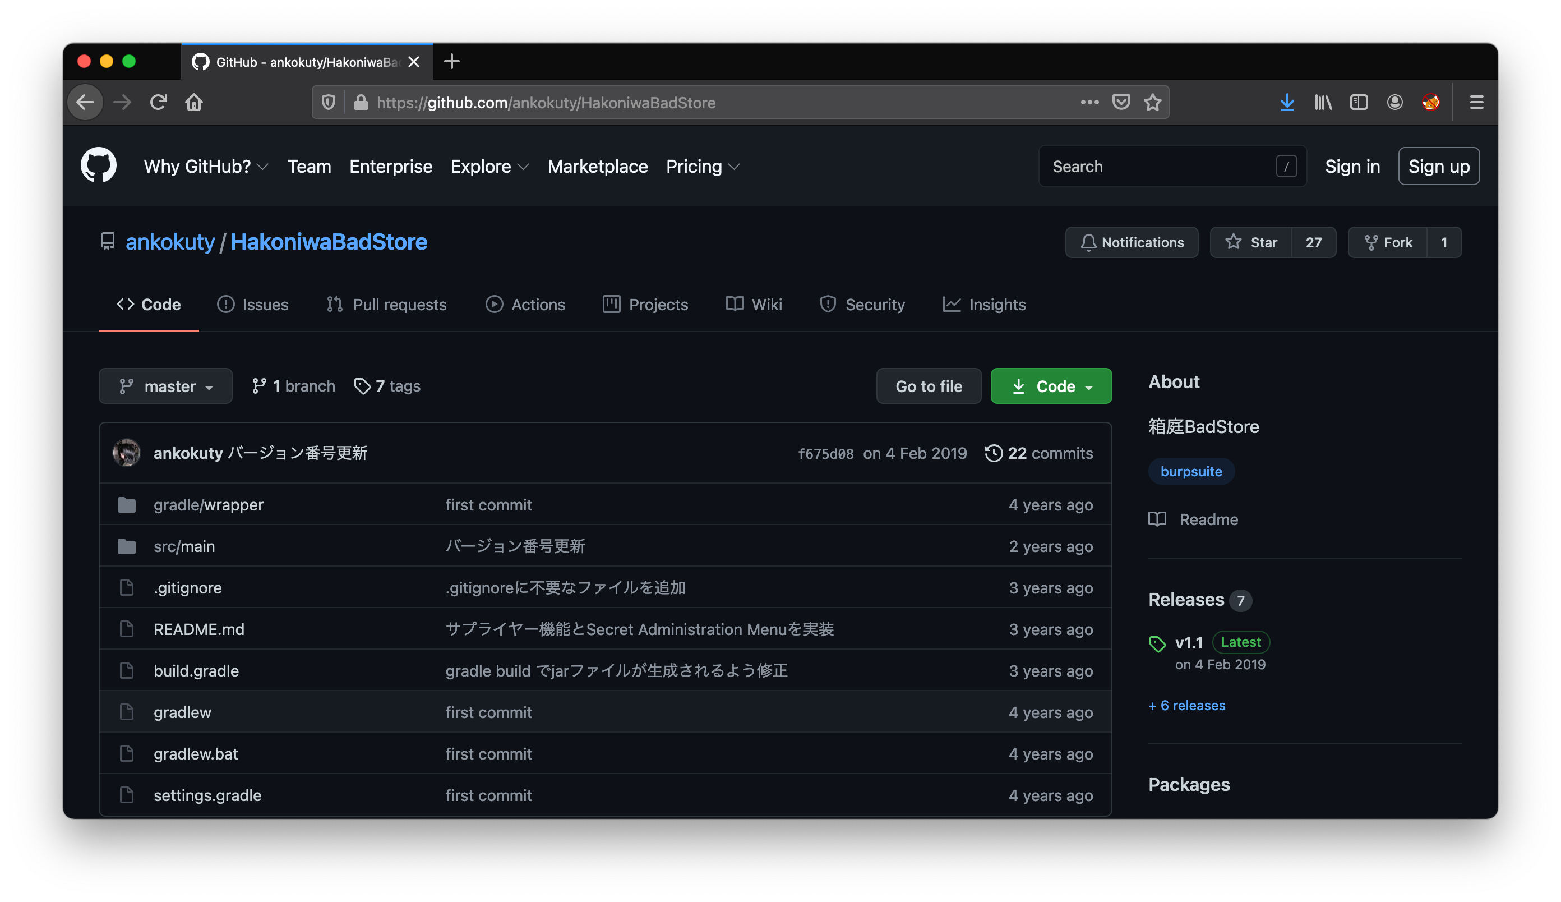Screen dimensions: 1561x902
Task: Expand the green Code download dropdown
Action: point(1051,386)
